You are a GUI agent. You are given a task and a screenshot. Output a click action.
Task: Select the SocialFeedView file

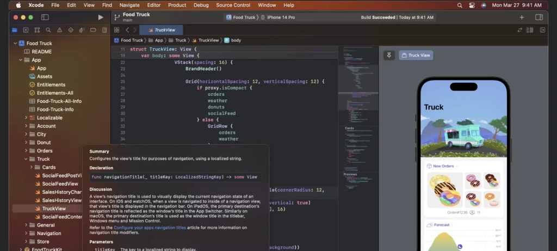point(57,184)
